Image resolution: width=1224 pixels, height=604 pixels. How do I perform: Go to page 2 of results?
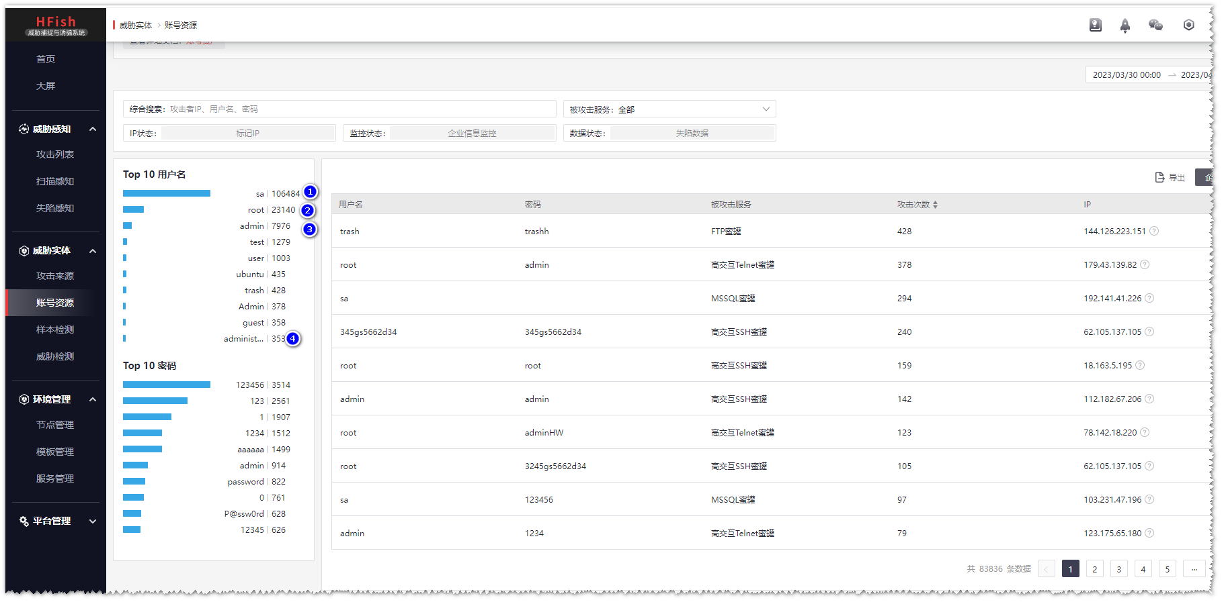(1094, 569)
